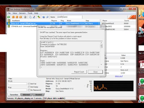This screenshot has width=144, height=108.
Task: Click the orange Refresh Server icon
Action: (x=20, y=17)
